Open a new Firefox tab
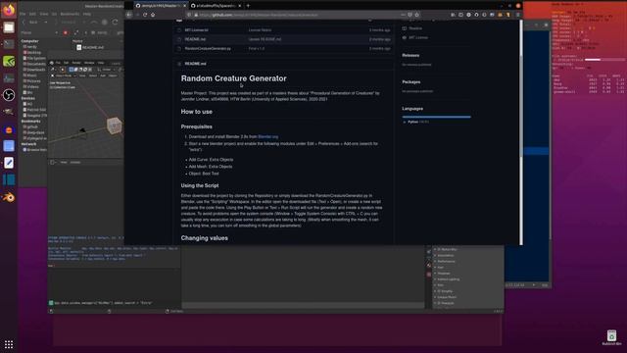The width and height of the screenshot is (627, 353). coord(248,6)
